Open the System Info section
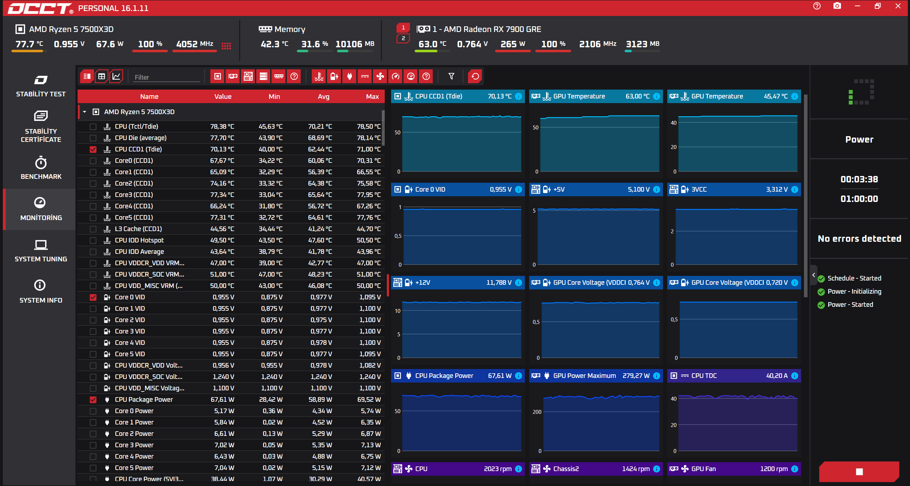 click(x=41, y=292)
